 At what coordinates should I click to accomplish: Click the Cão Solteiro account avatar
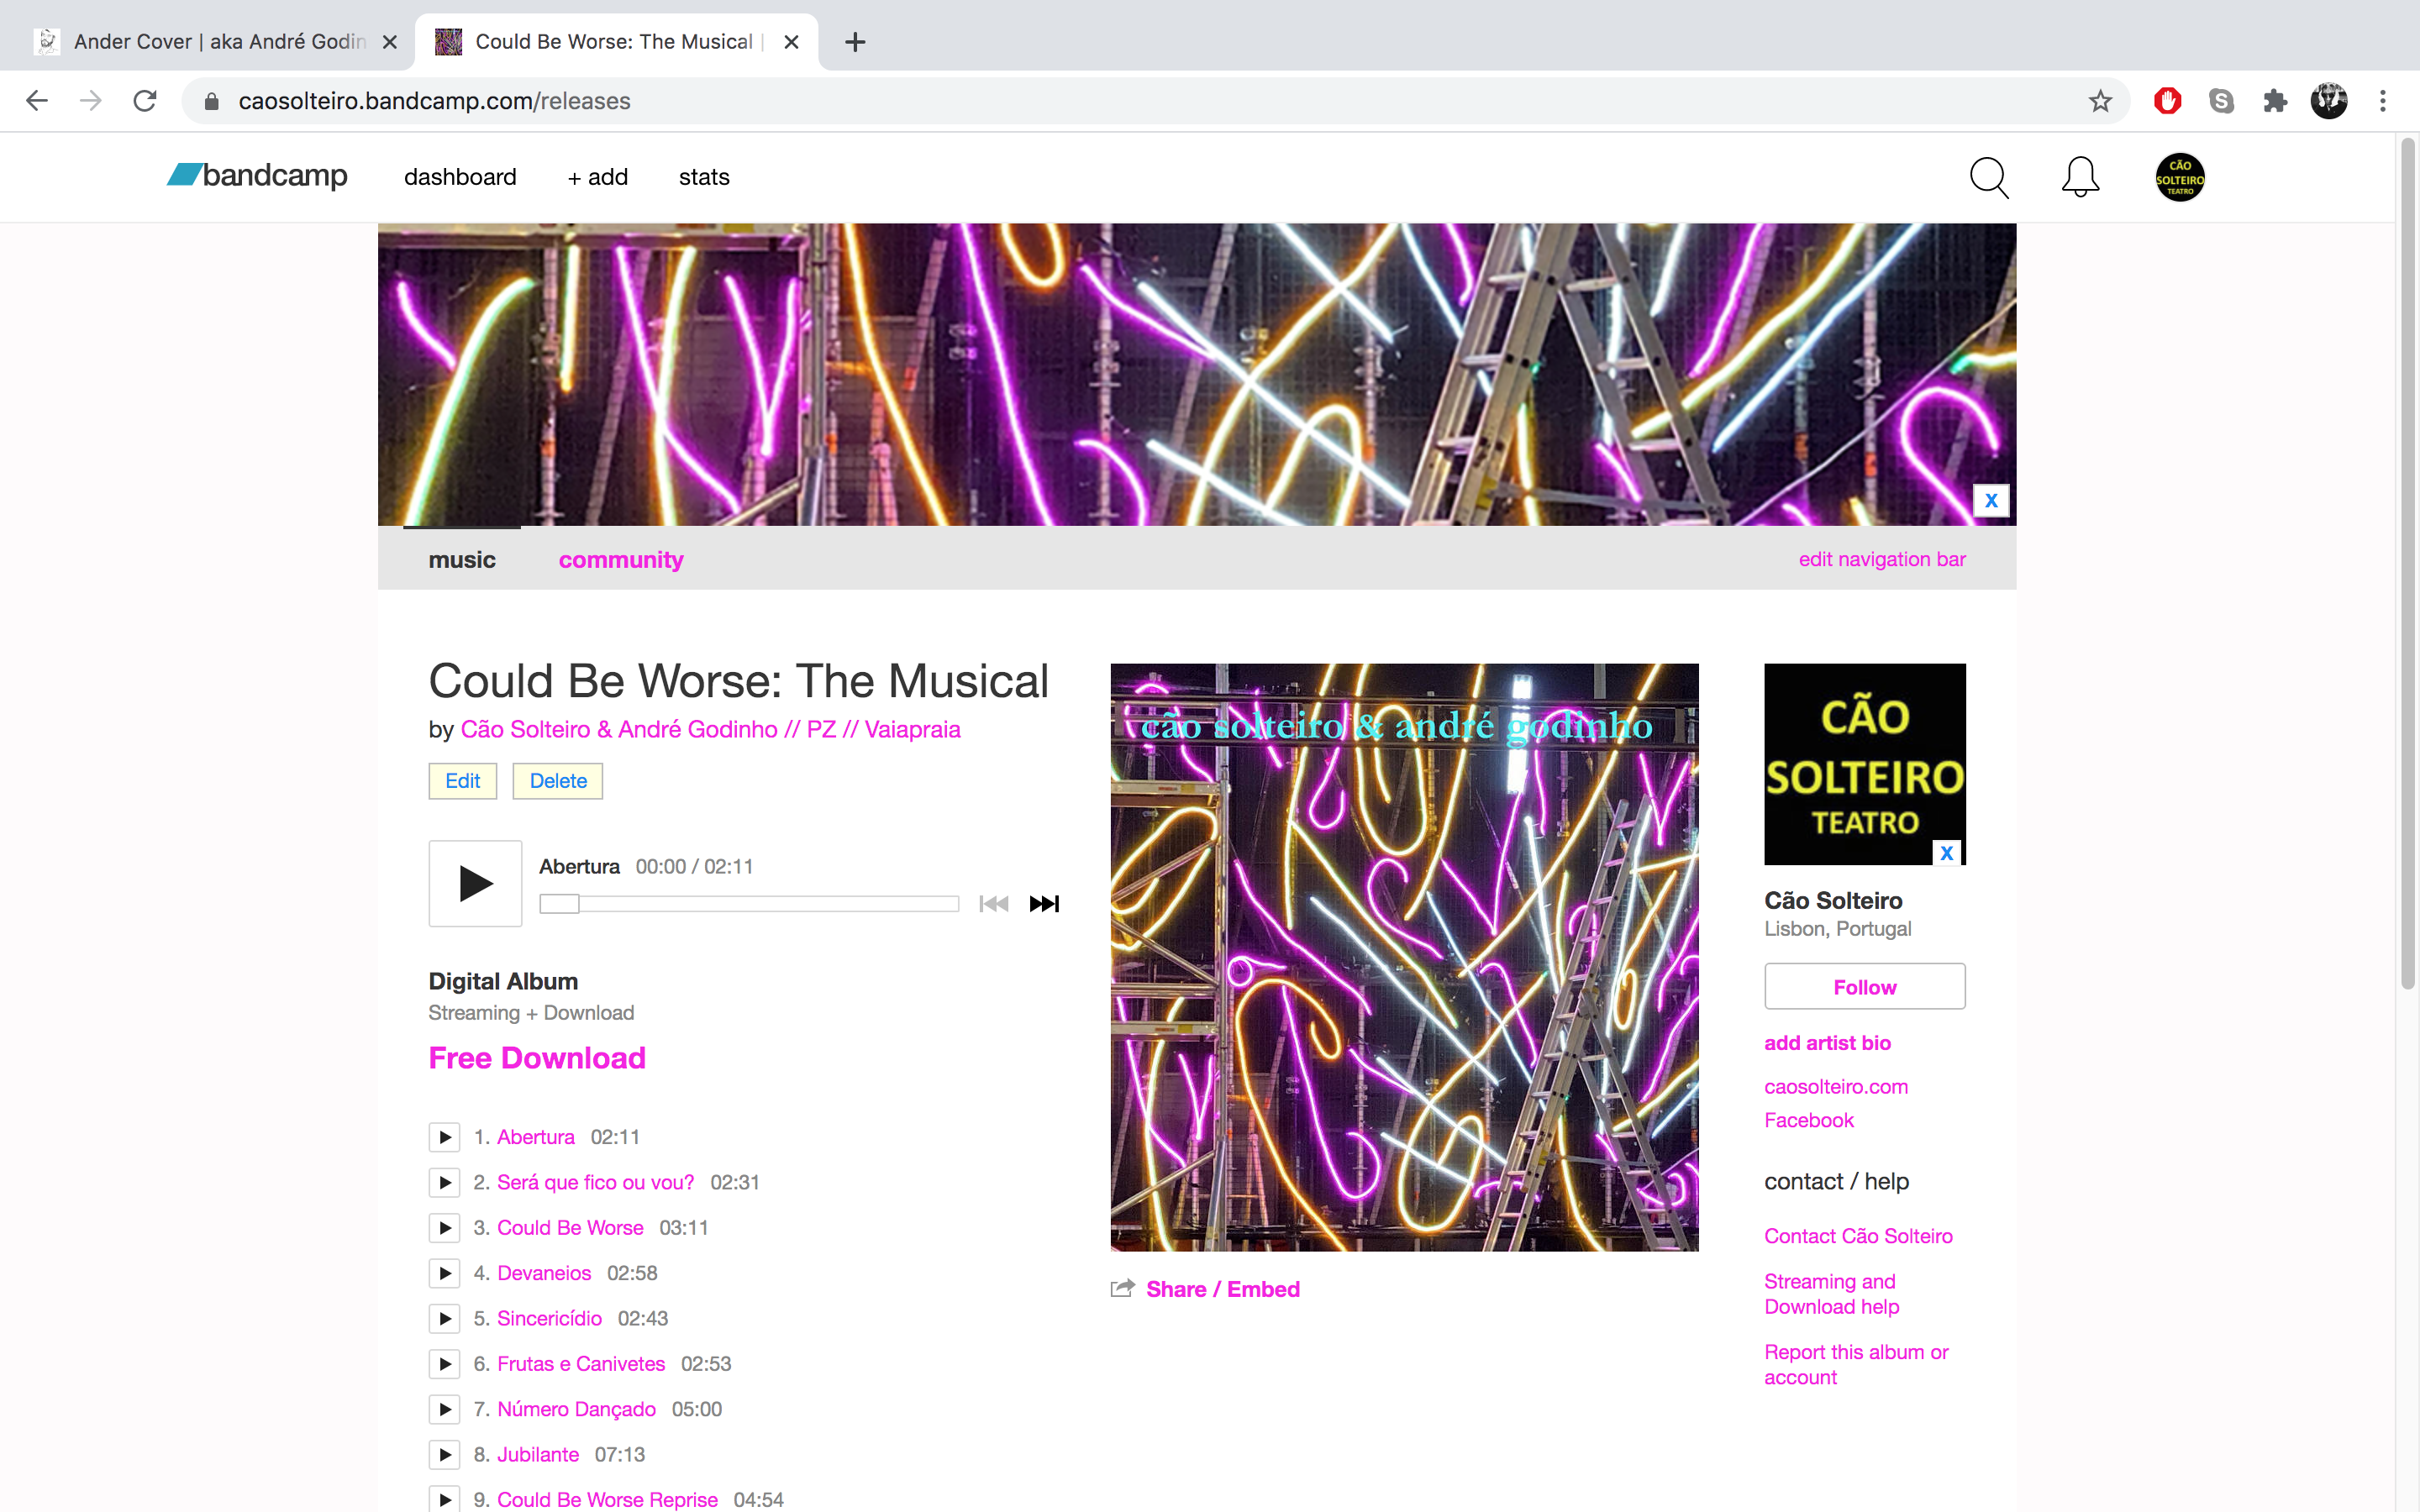click(x=2179, y=178)
